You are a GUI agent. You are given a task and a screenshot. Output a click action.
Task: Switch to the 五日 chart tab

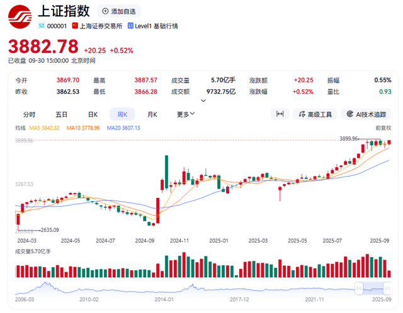point(62,114)
